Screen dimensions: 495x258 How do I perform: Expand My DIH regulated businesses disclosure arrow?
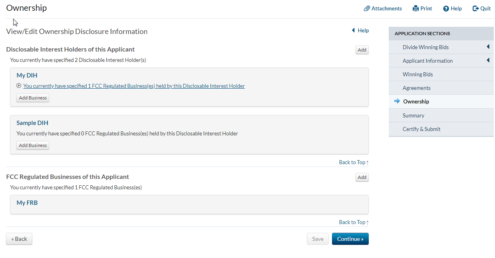point(19,86)
